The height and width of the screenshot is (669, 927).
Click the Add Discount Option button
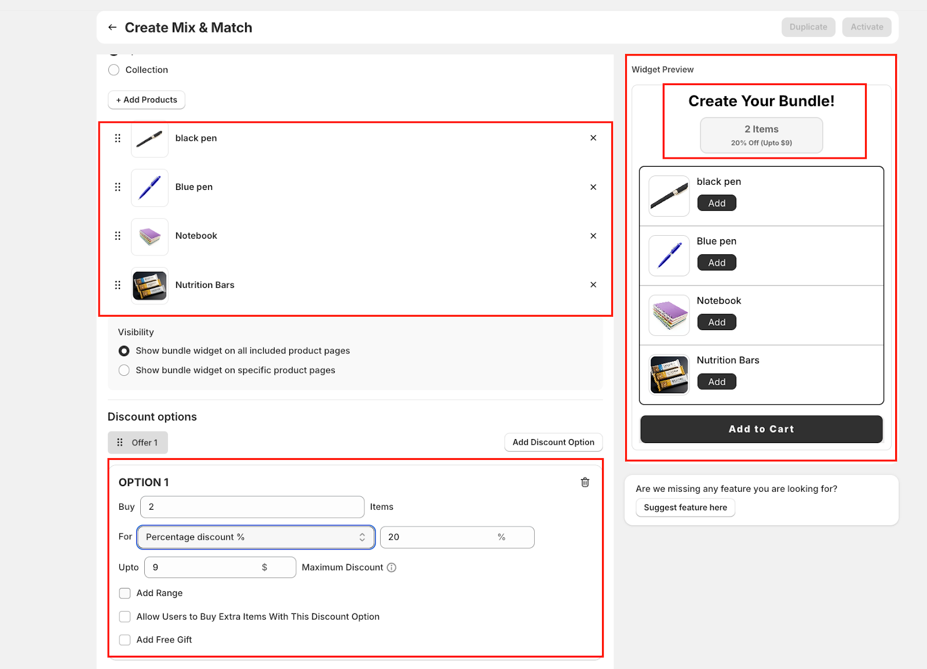click(553, 443)
